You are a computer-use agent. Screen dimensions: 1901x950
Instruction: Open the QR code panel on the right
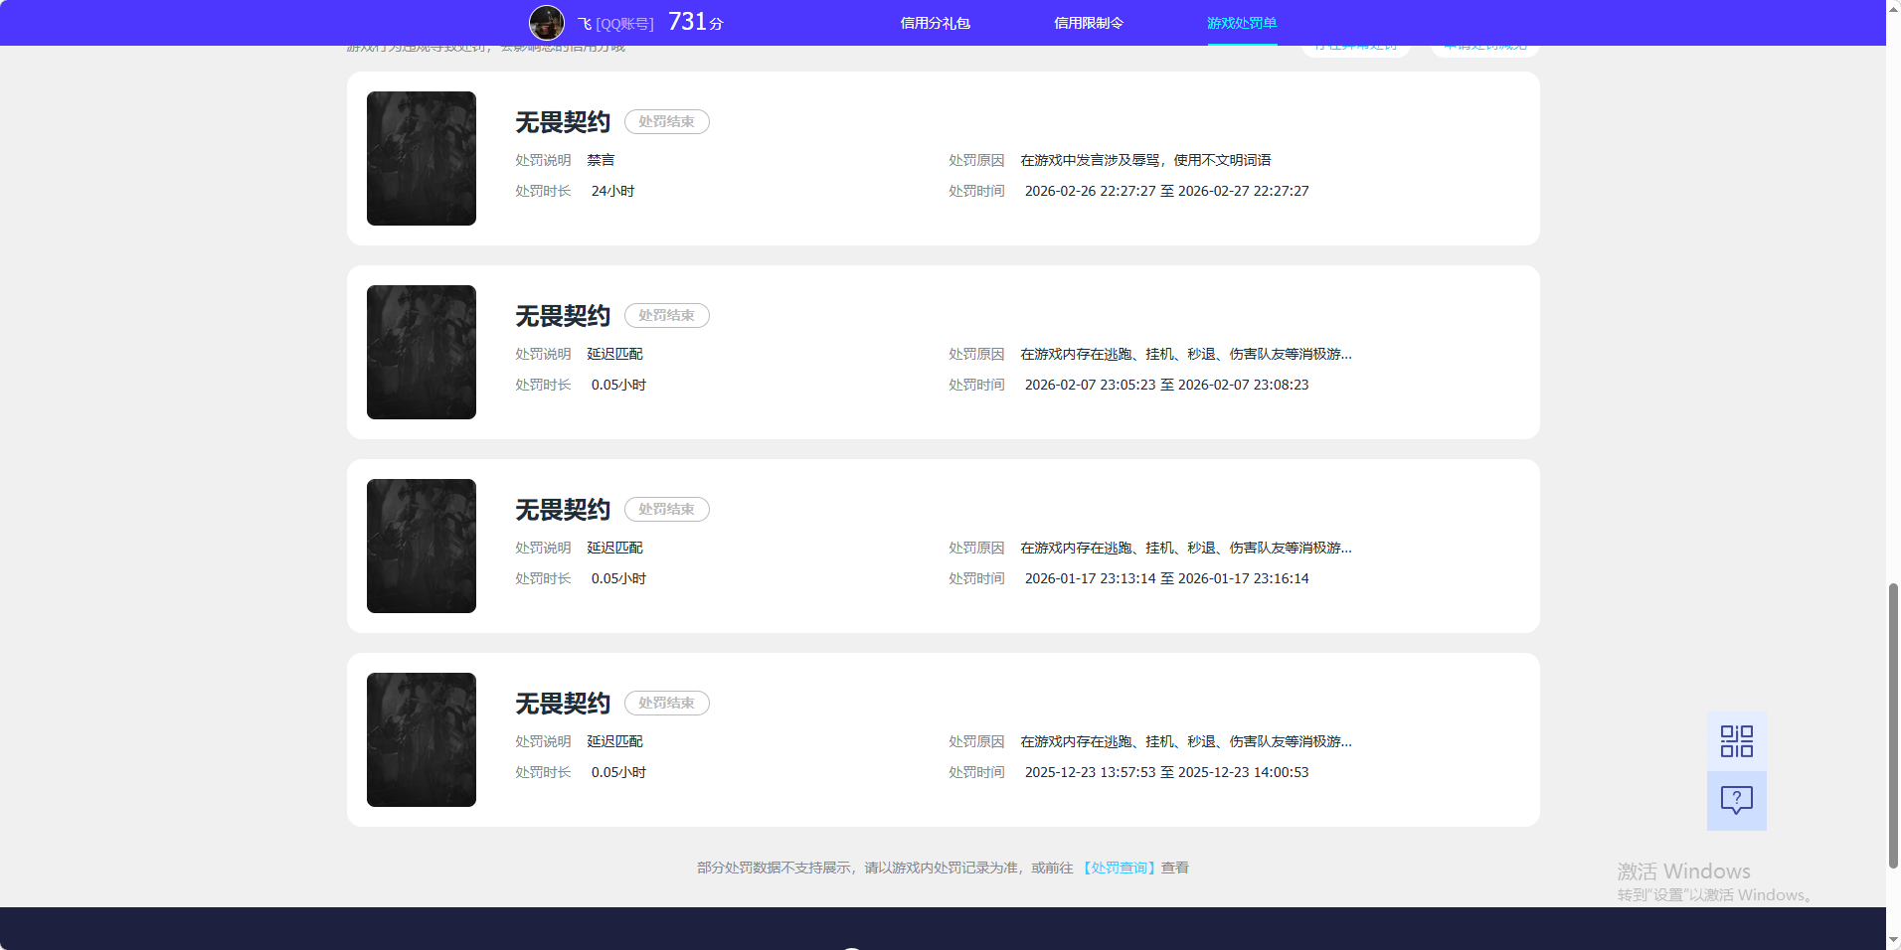[1736, 740]
